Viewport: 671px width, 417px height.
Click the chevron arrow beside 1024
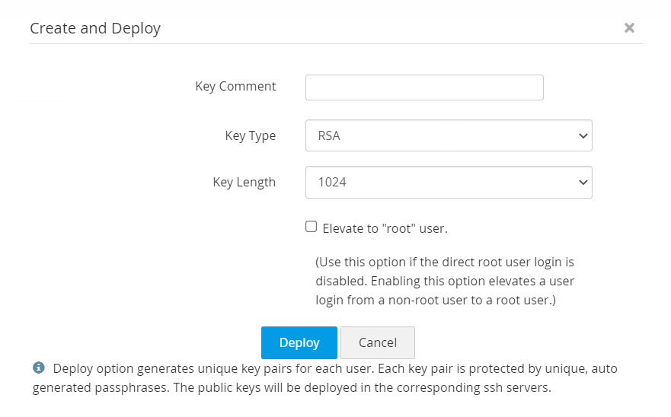click(583, 183)
